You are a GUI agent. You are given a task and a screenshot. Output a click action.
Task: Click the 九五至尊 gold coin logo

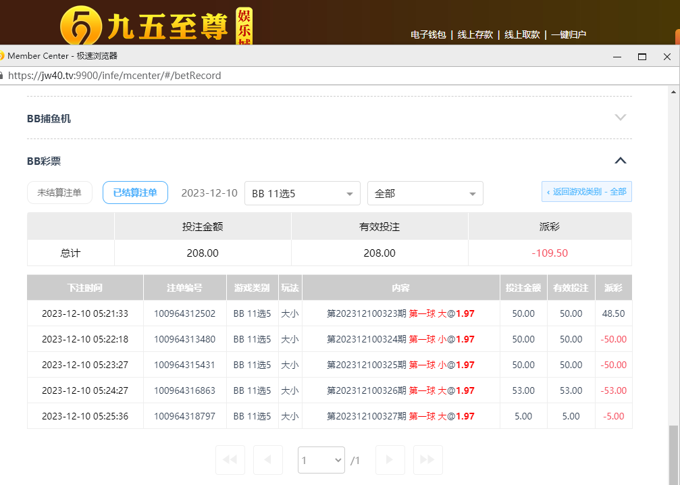80,26
